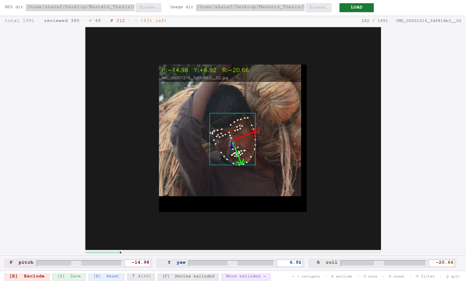The height and width of the screenshot is (283, 466).
Task: Click the 'F filter' shortcut hint
Action: (426, 276)
